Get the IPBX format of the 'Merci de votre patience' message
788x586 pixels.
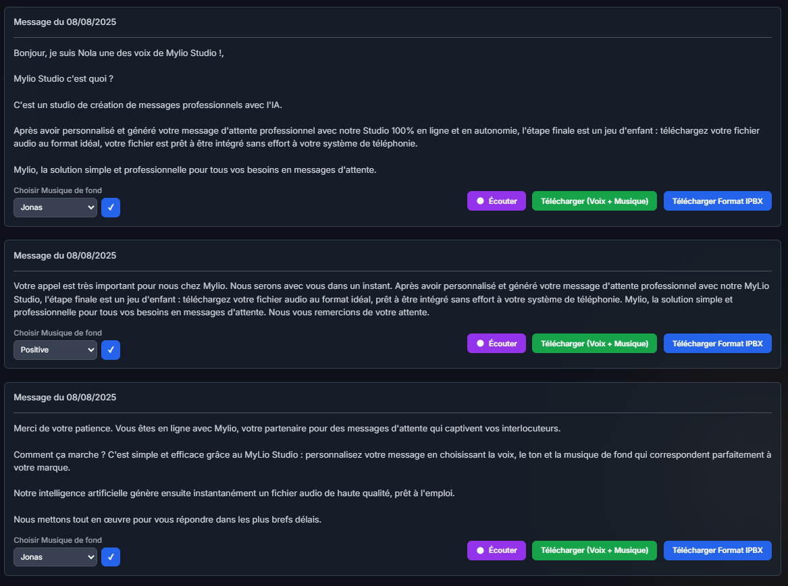[717, 550]
